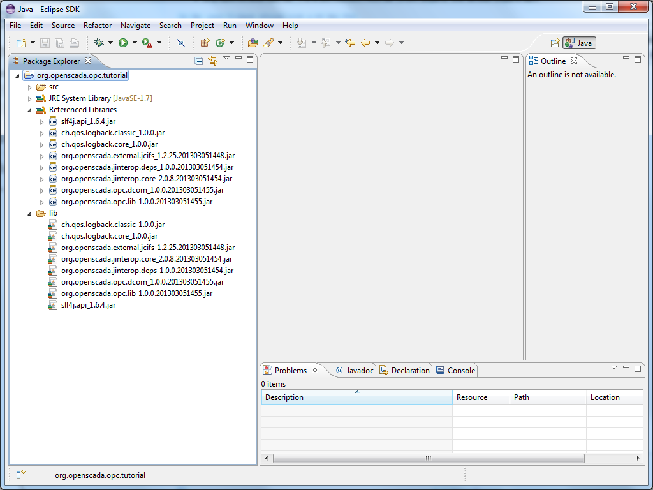Click the horizontal scrollbar in Problems view
Screen dimensions: 653x490
click(429, 458)
